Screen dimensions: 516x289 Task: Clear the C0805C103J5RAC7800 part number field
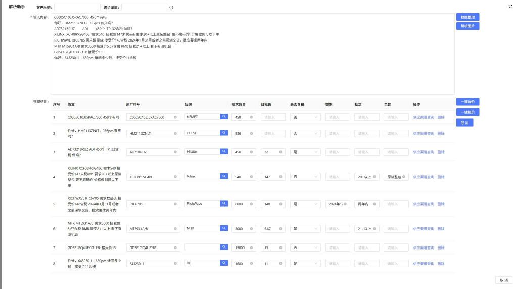pyautogui.click(x=175, y=117)
